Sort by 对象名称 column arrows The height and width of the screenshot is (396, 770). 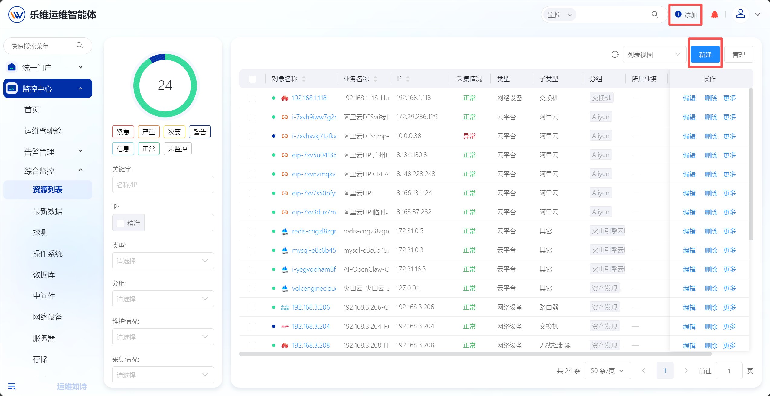pyautogui.click(x=304, y=79)
